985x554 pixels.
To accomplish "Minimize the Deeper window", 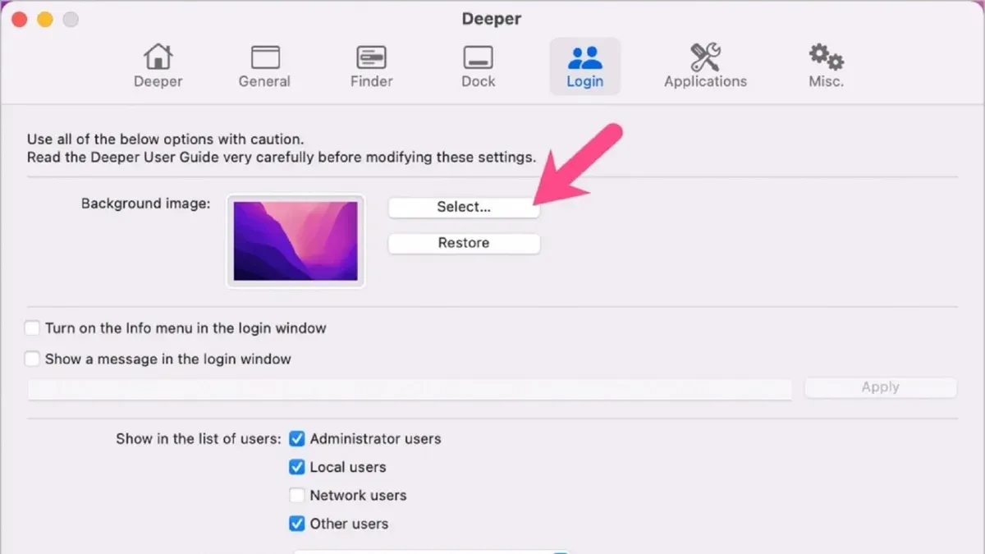I will click(45, 19).
